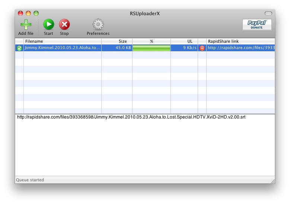Click the UL column header
Viewport: 290px width, 204px height.
click(184, 41)
